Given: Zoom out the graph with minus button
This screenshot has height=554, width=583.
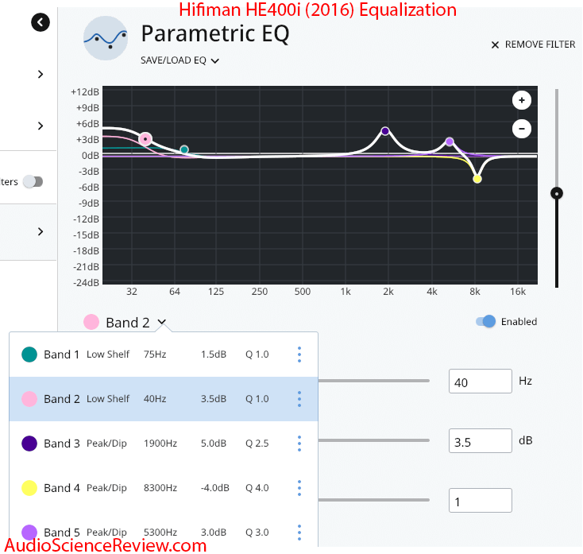Looking at the screenshot, I should coord(522,129).
